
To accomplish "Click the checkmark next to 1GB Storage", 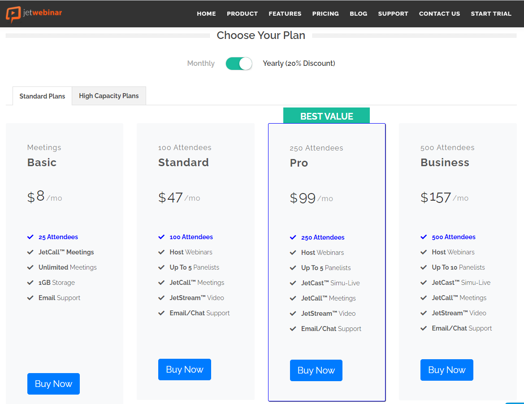I will (x=30, y=283).
